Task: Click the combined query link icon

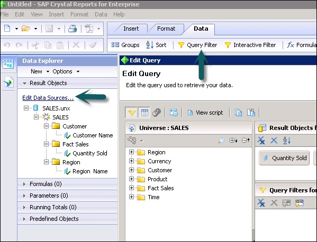Action: point(157,113)
